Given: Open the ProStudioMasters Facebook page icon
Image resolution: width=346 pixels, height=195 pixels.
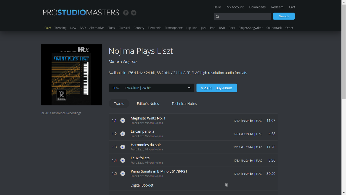Looking at the screenshot, I should tap(126, 13).
